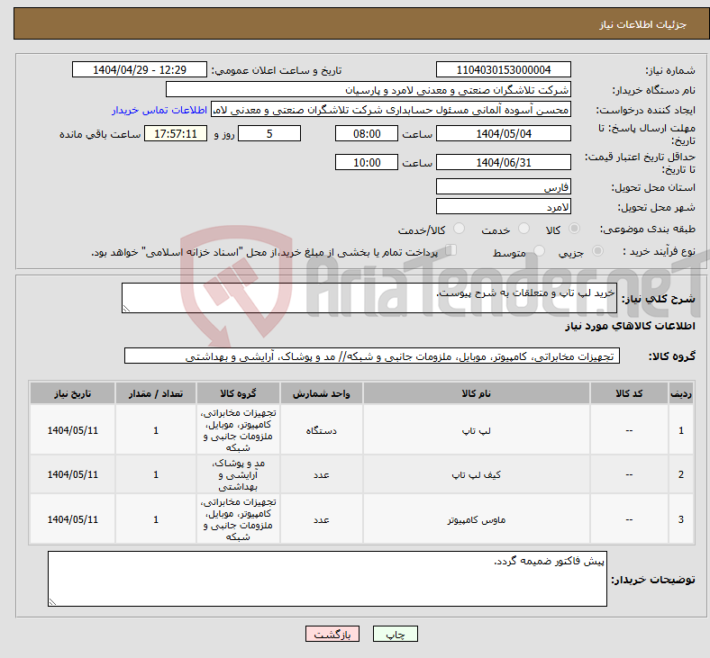Click the need date of کیف لپ تاپ row

pyautogui.click(x=72, y=474)
